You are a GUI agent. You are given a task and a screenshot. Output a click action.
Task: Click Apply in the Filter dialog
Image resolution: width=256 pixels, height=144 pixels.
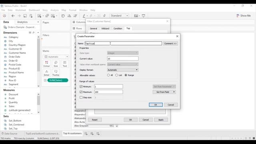(x=161, y=120)
